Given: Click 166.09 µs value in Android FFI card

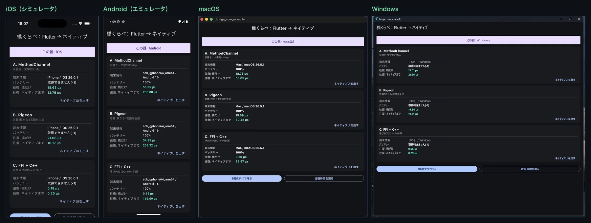Looking at the screenshot, I should tap(150, 199).
